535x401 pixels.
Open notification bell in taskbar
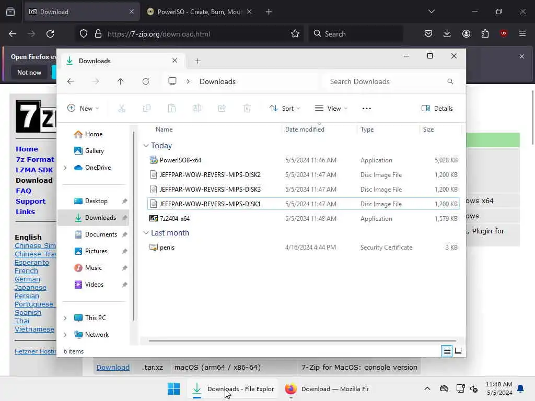tap(521, 388)
